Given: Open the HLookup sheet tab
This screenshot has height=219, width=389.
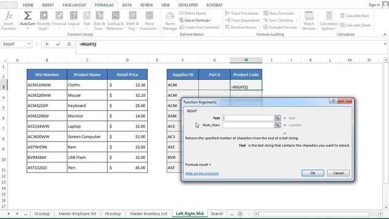Looking at the screenshot, I should [112, 214].
